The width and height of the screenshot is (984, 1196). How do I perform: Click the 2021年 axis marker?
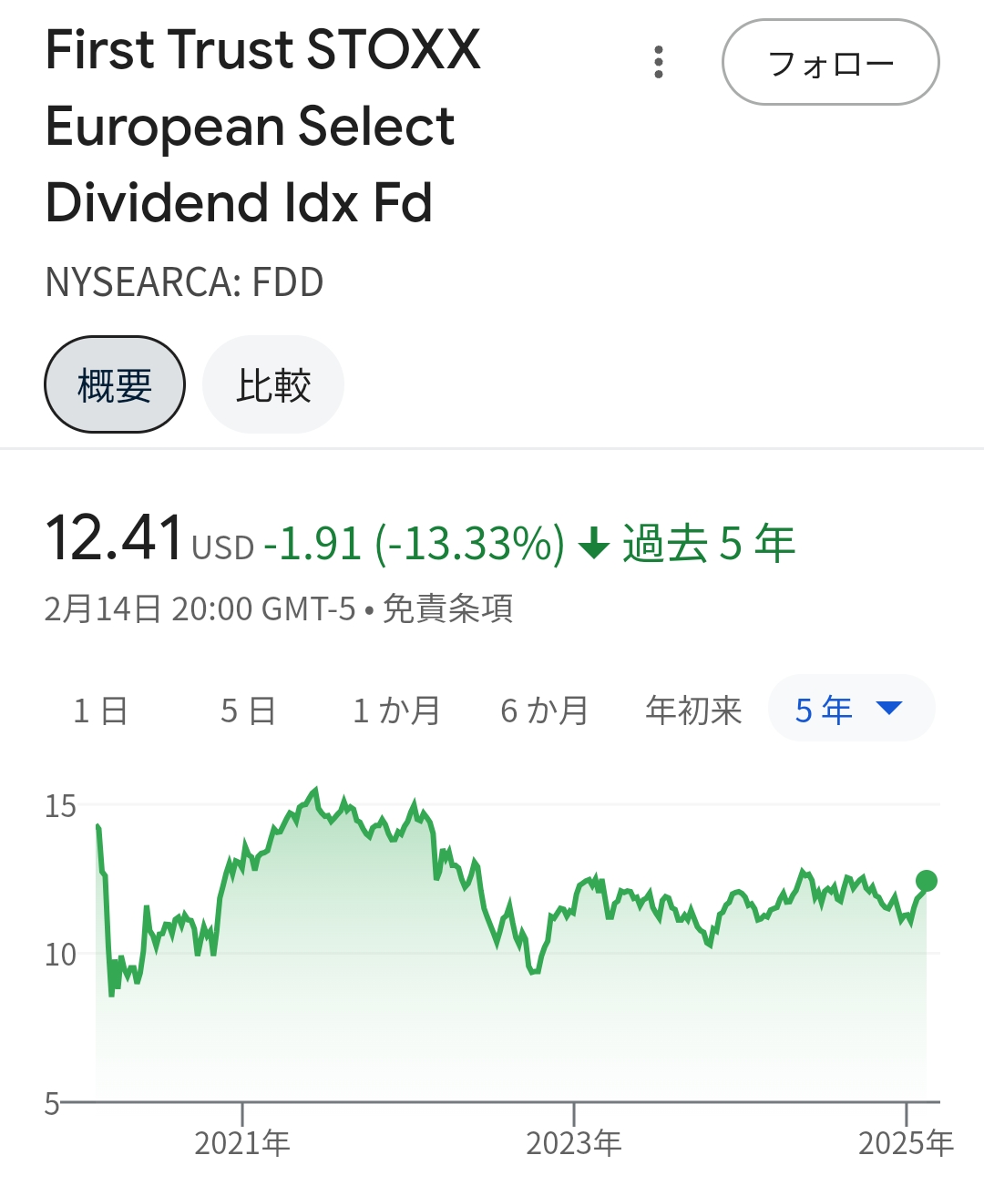tap(242, 1142)
